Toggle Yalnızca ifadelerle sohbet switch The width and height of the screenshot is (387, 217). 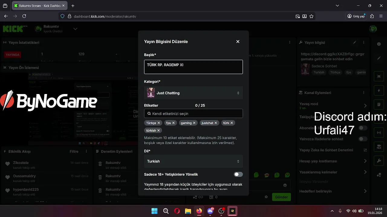[363, 139]
